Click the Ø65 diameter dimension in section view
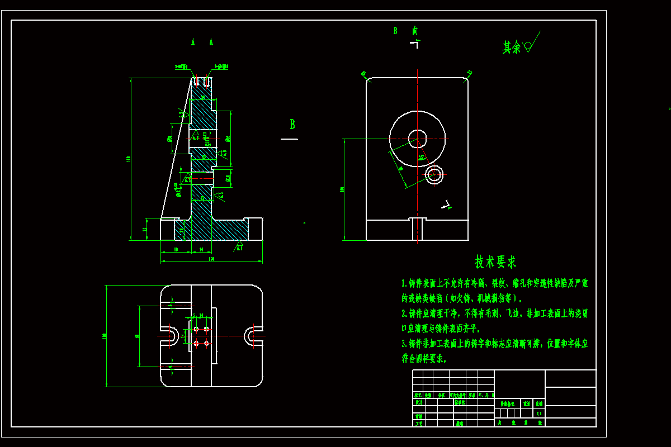Screen dimensions: 671x447 228,139
